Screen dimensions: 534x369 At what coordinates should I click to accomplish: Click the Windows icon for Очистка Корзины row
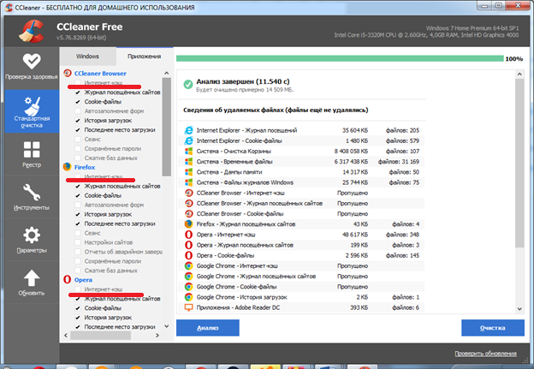188,151
